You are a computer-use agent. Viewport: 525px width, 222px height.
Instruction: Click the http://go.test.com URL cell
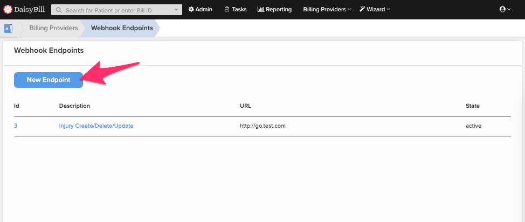click(262, 126)
